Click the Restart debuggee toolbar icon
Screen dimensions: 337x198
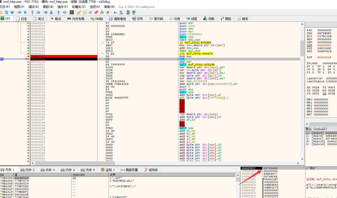coord(7,12)
